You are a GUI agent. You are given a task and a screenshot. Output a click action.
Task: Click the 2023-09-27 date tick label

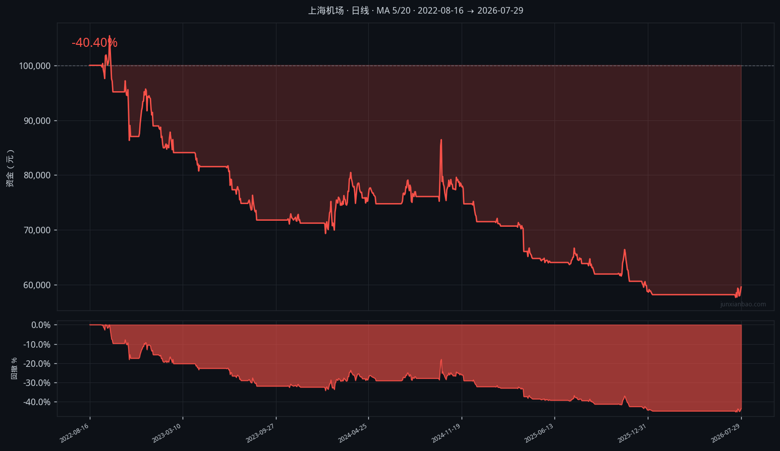[x=260, y=433]
